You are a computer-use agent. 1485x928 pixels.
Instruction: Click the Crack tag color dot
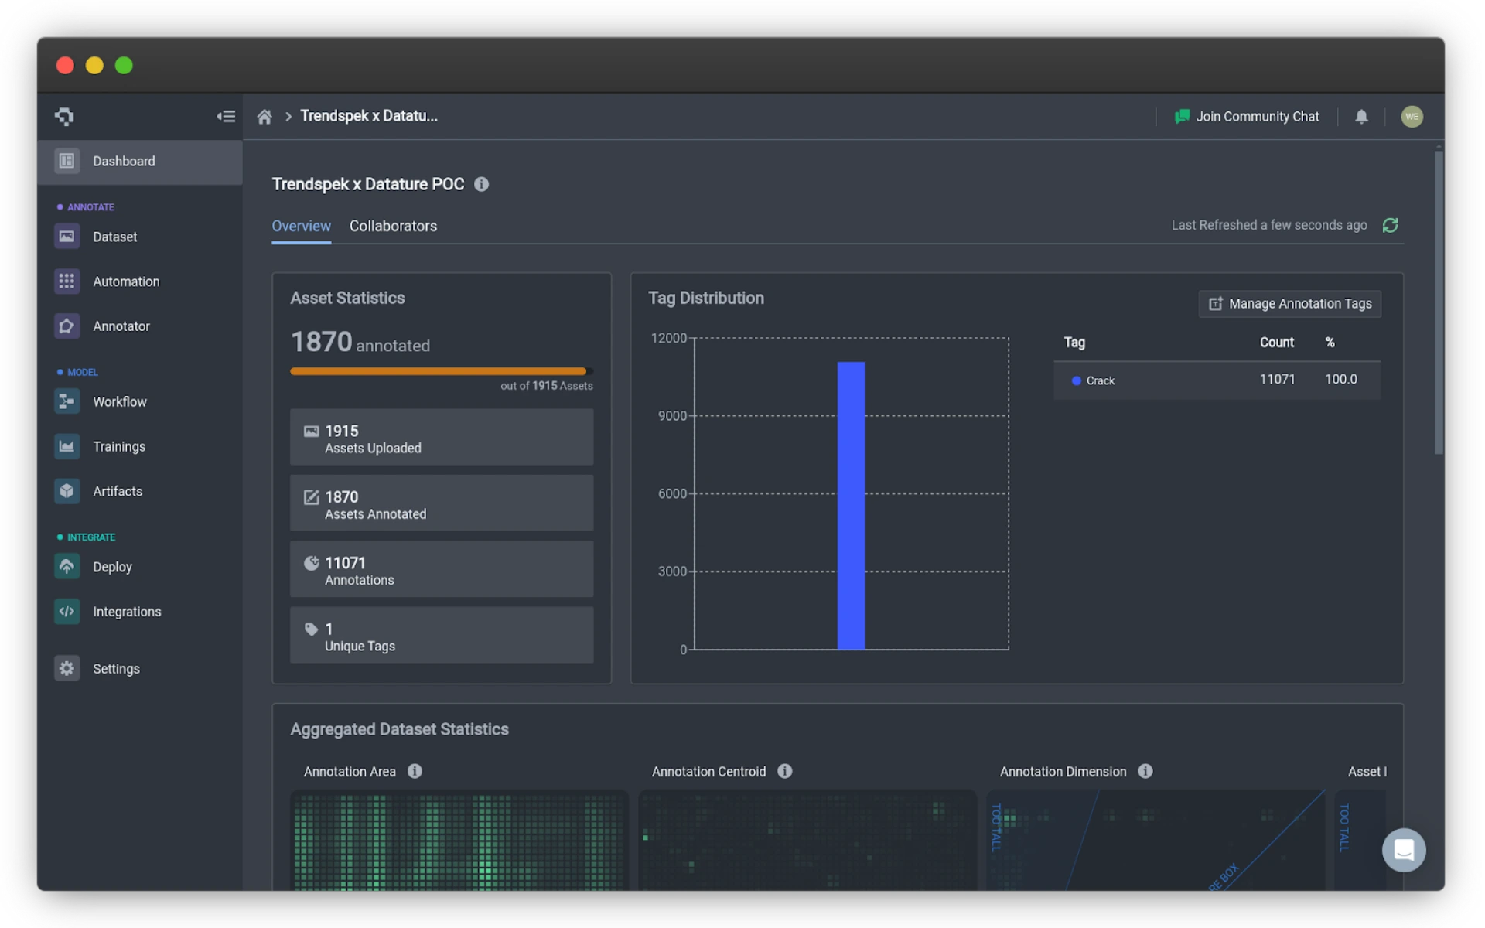click(x=1076, y=380)
